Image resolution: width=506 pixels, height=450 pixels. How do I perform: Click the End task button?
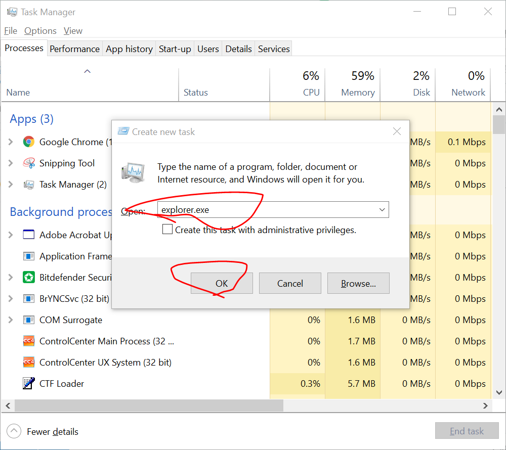[x=467, y=431]
